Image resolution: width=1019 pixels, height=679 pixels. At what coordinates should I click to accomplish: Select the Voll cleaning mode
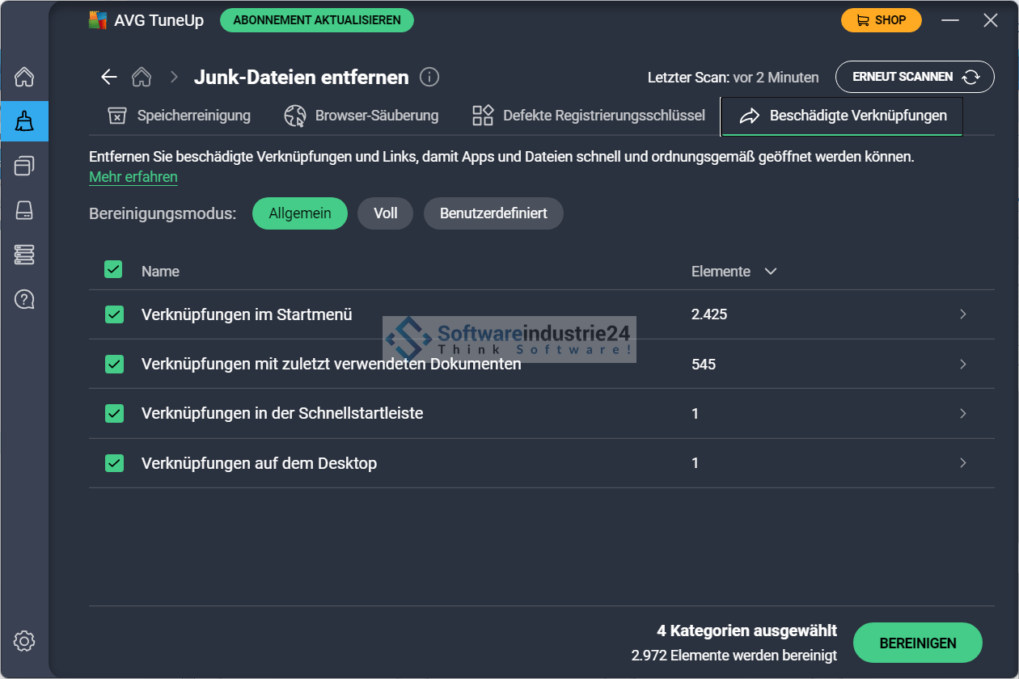pos(385,213)
